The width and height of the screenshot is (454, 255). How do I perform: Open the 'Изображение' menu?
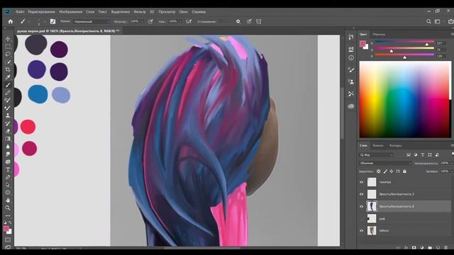(71, 12)
